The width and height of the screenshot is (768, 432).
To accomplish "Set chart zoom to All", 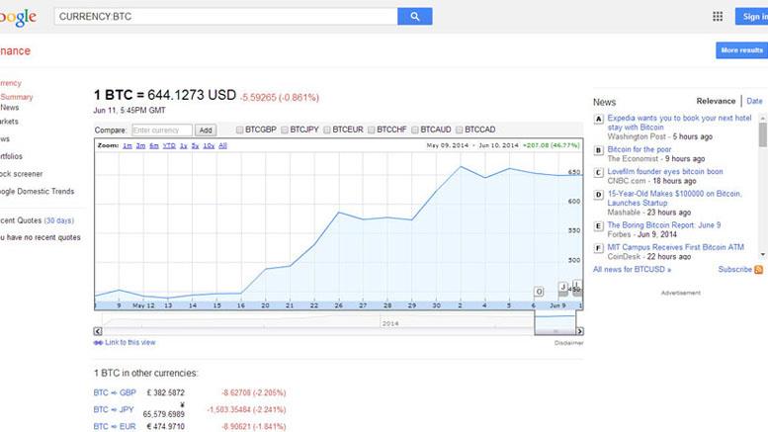I will pyautogui.click(x=222, y=146).
